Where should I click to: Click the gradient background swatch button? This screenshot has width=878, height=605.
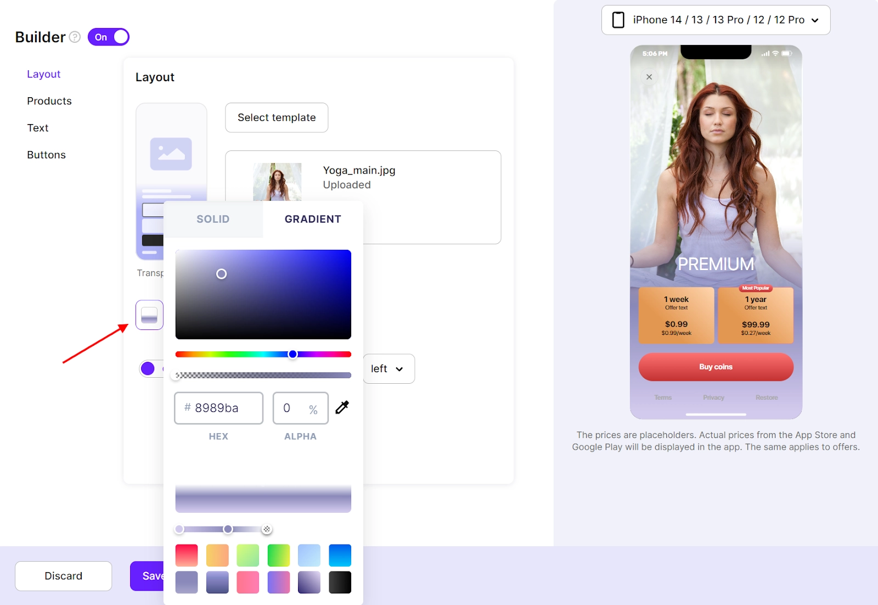[149, 315]
